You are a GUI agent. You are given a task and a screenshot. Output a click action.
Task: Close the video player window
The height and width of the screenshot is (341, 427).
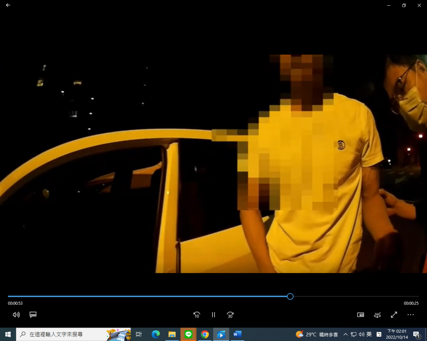tap(419, 5)
